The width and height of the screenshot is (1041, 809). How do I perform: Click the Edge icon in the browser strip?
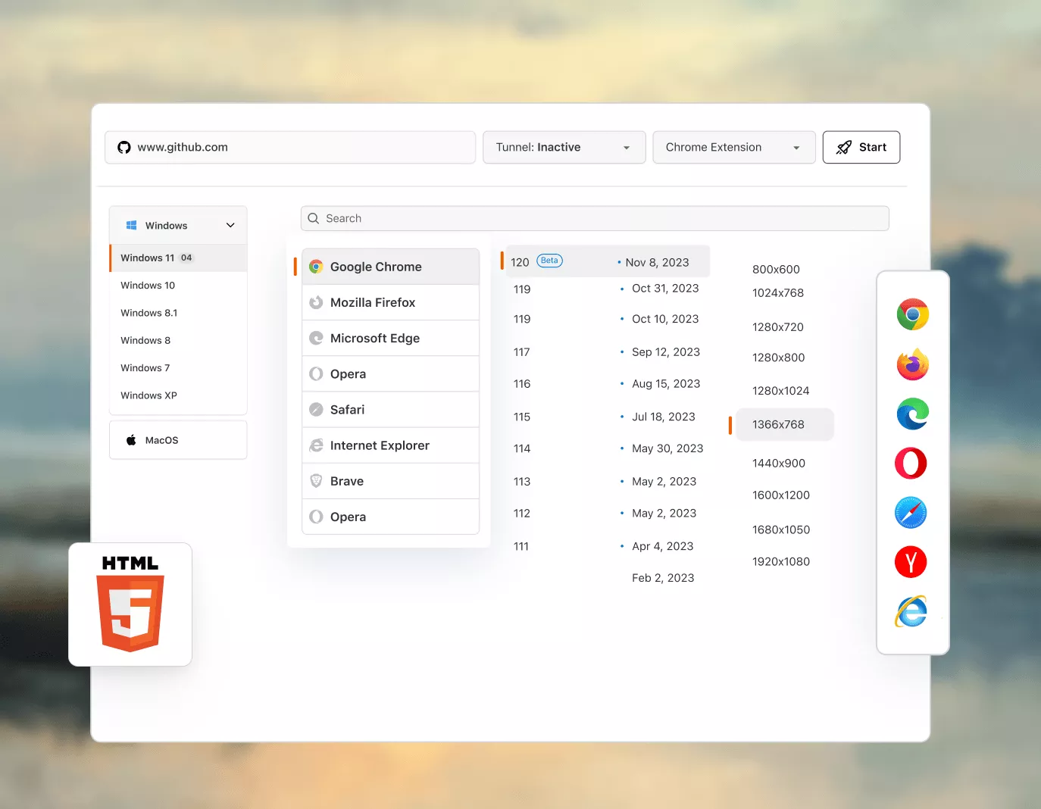tap(912, 414)
